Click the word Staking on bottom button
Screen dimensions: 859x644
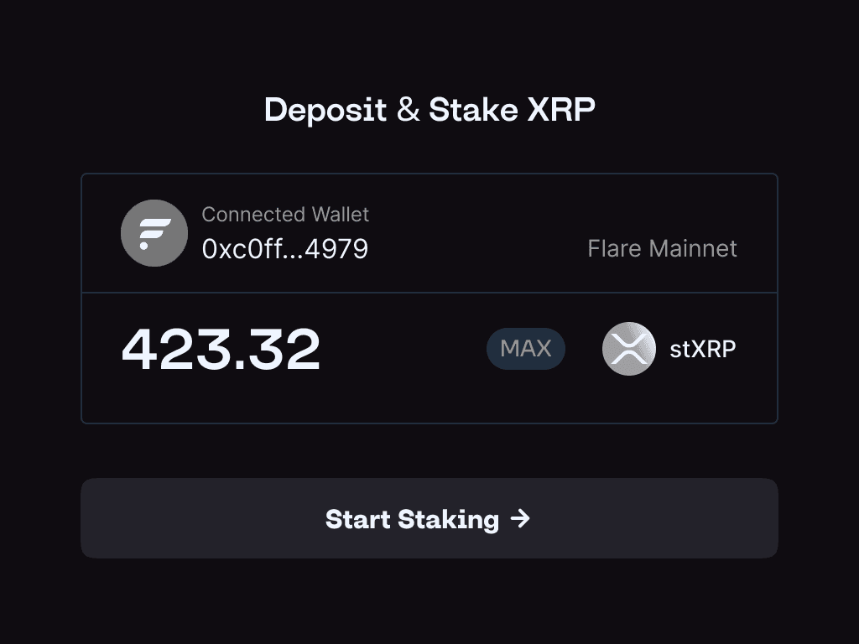pyautogui.click(x=448, y=520)
